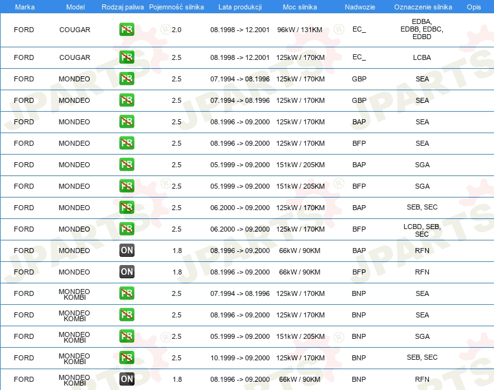The width and height of the screenshot is (494, 390).
Task: Click the Lata produkcji column header
Action: coord(240,7)
